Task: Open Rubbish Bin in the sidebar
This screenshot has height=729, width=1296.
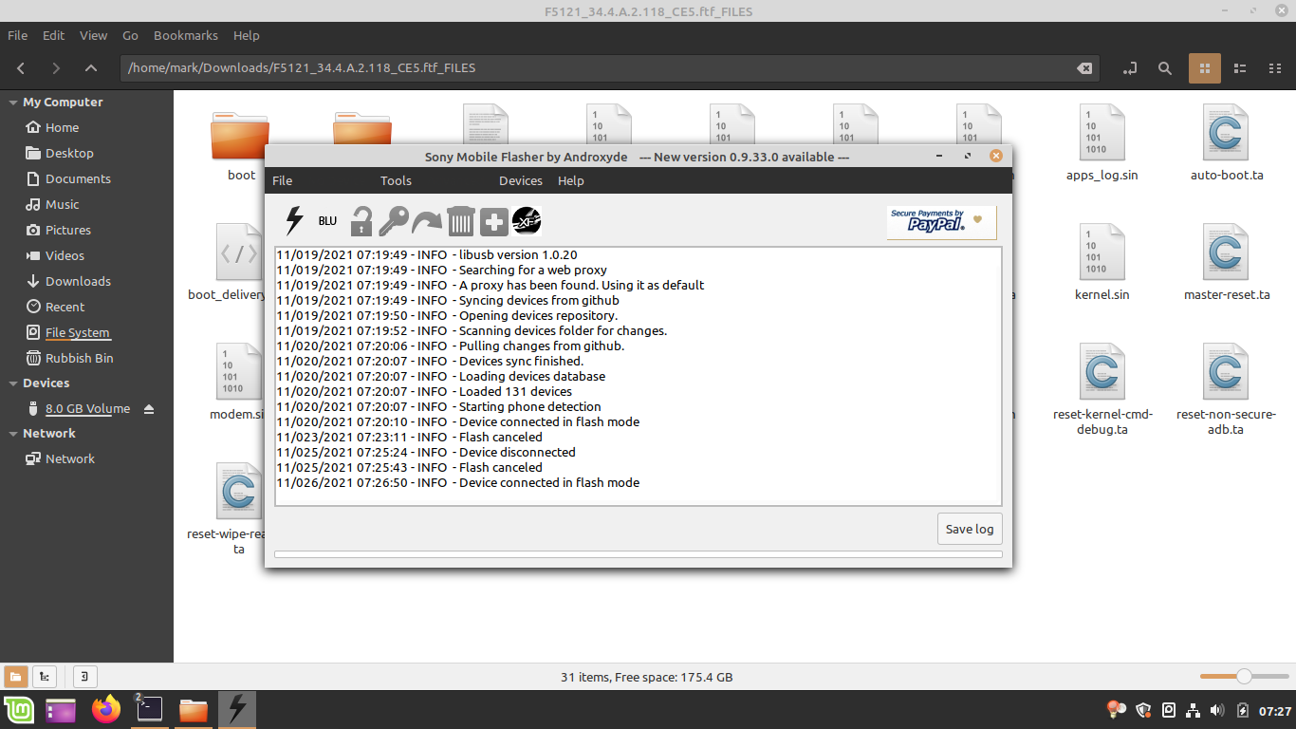Action: click(x=80, y=359)
